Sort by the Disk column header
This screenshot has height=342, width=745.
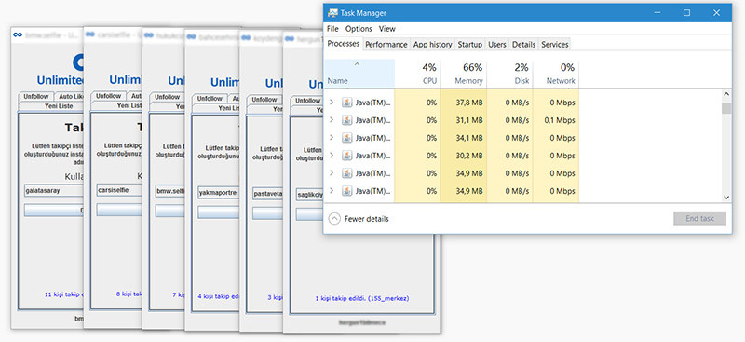[x=509, y=74]
